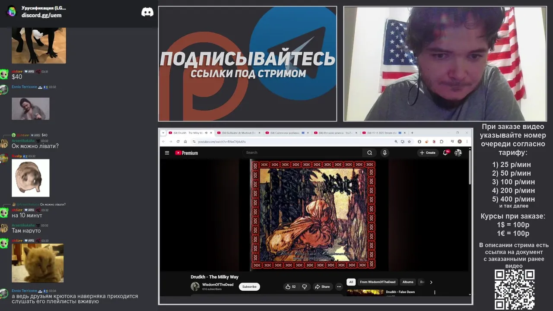Expand the tab search chevron in the browser

(x=164, y=133)
